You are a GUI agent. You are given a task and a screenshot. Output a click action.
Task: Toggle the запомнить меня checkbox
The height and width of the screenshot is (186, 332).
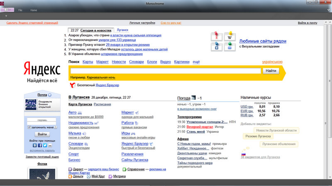coord(29,127)
